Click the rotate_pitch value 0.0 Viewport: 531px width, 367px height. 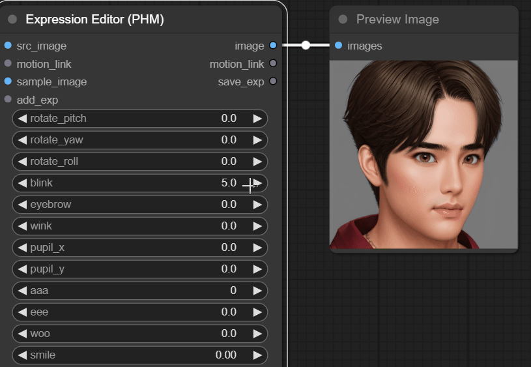click(229, 118)
